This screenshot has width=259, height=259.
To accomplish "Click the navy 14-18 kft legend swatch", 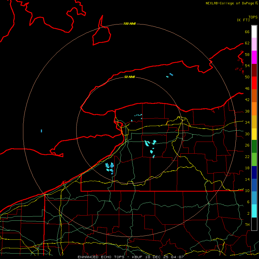I will pyautogui.click(x=254, y=172).
